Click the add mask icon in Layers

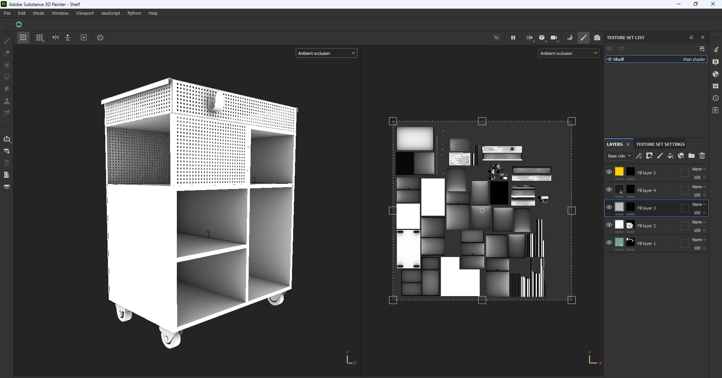[x=649, y=156]
